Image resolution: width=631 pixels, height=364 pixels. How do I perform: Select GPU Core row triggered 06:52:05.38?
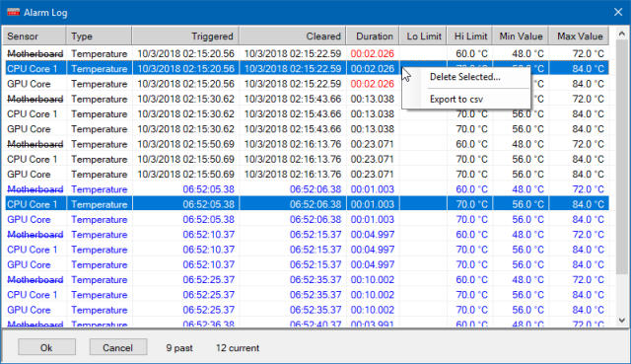[x=307, y=219]
